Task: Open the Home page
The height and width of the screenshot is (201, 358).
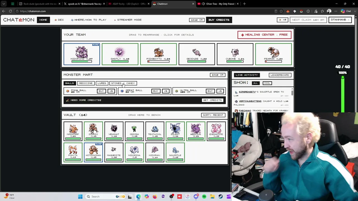Action: [x=43, y=20]
